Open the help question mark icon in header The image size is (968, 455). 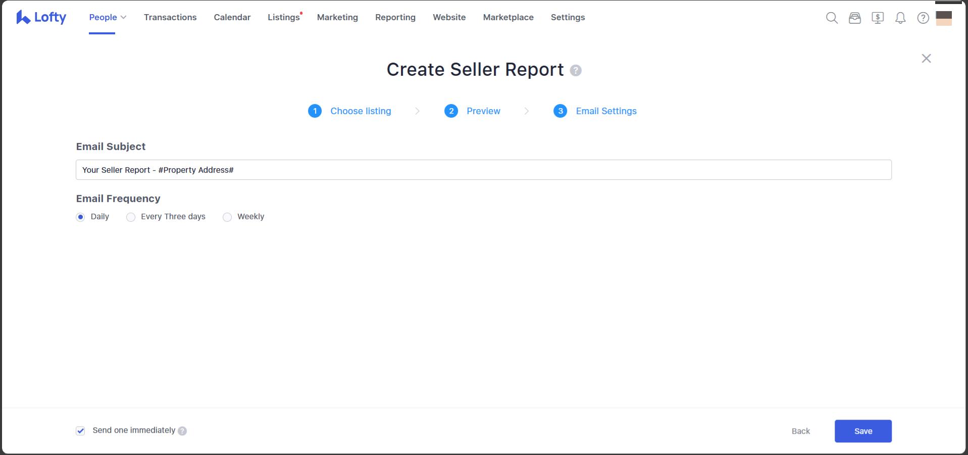coord(923,18)
